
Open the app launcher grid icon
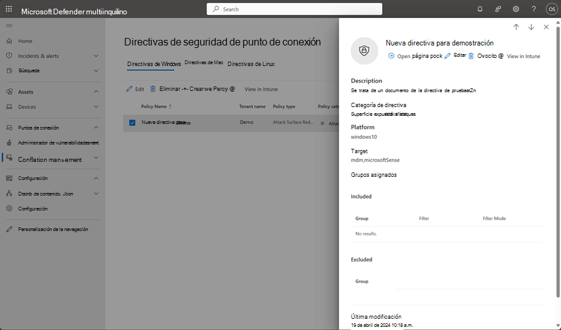tap(9, 9)
